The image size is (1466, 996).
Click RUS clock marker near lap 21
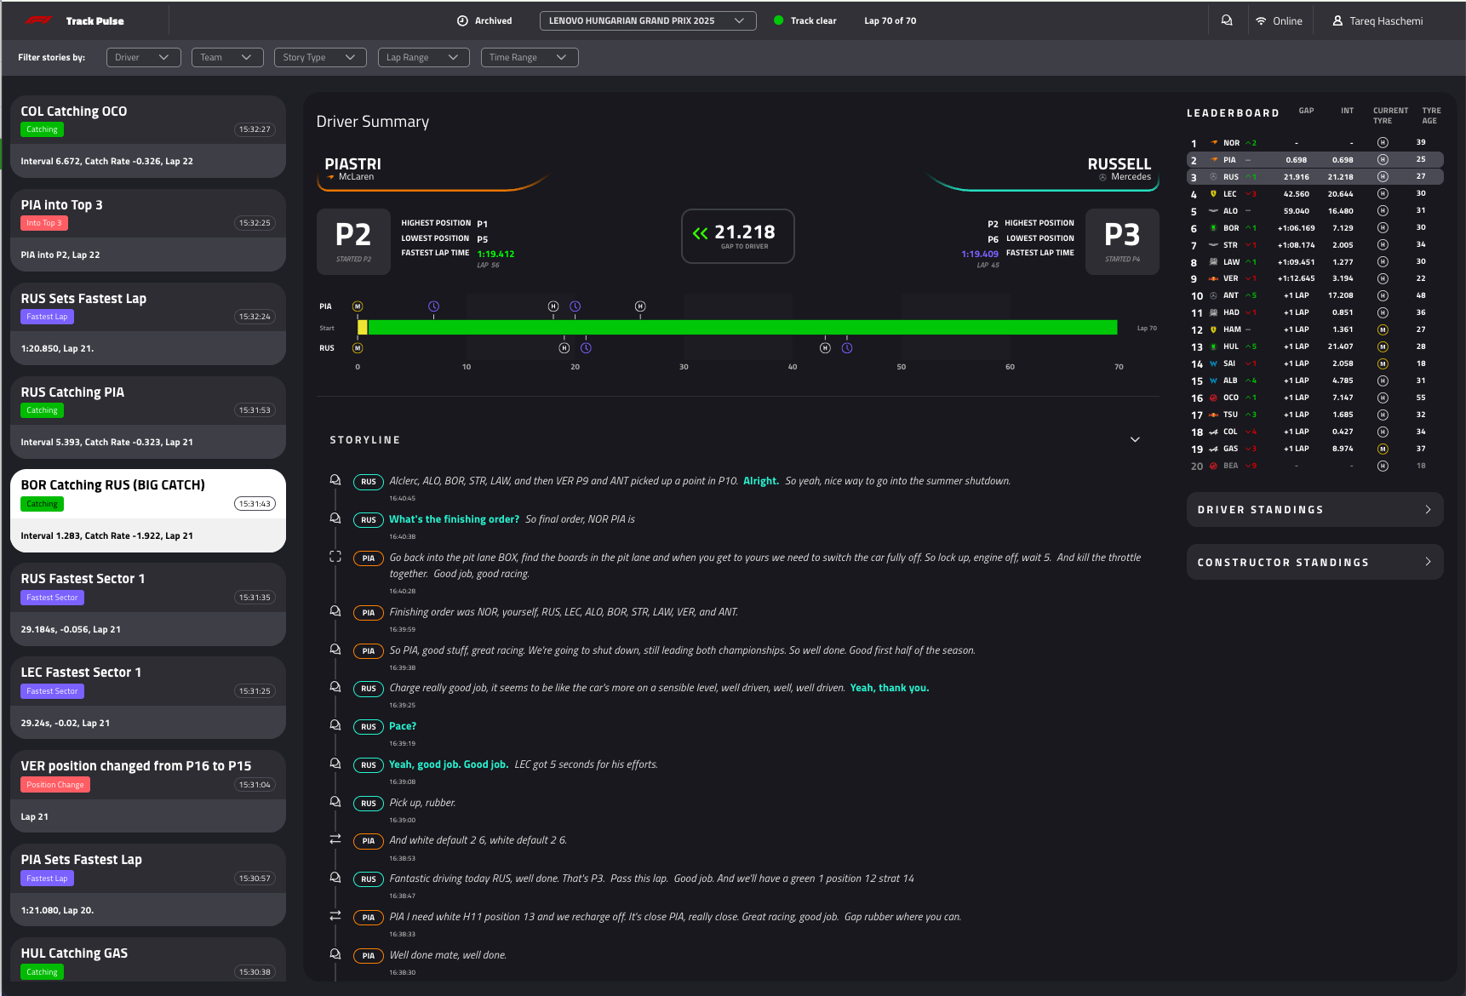point(586,348)
